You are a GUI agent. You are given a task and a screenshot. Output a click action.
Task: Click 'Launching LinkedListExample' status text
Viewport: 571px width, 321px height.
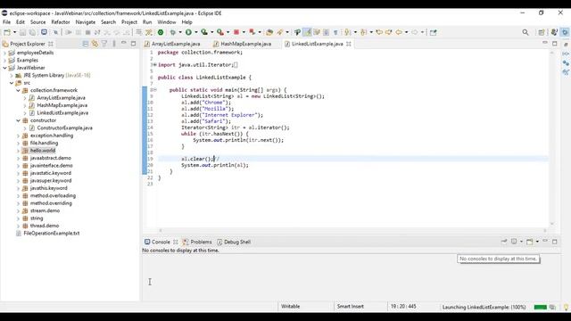[484, 307]
